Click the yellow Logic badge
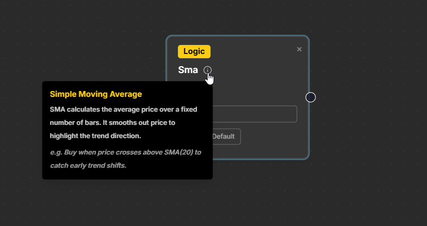This screenshot has width=427, height=226. 194,51
